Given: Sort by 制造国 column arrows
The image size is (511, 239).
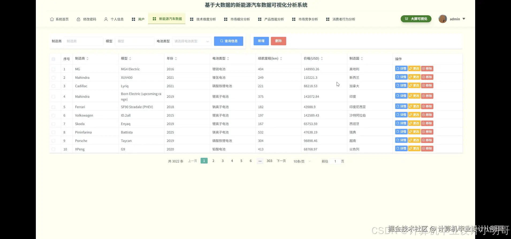Looking at the screenshot, I should [362, 59].
